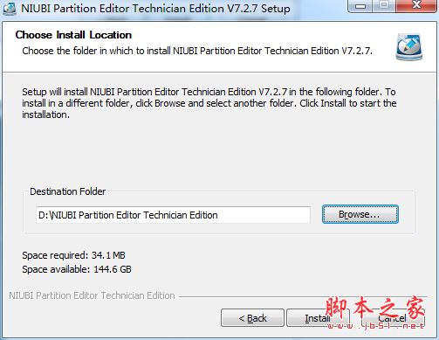Screen dimensions: 439x340
Task: Click the grey NIUBI branding text at bottom
Action: (x=92, y=295)
